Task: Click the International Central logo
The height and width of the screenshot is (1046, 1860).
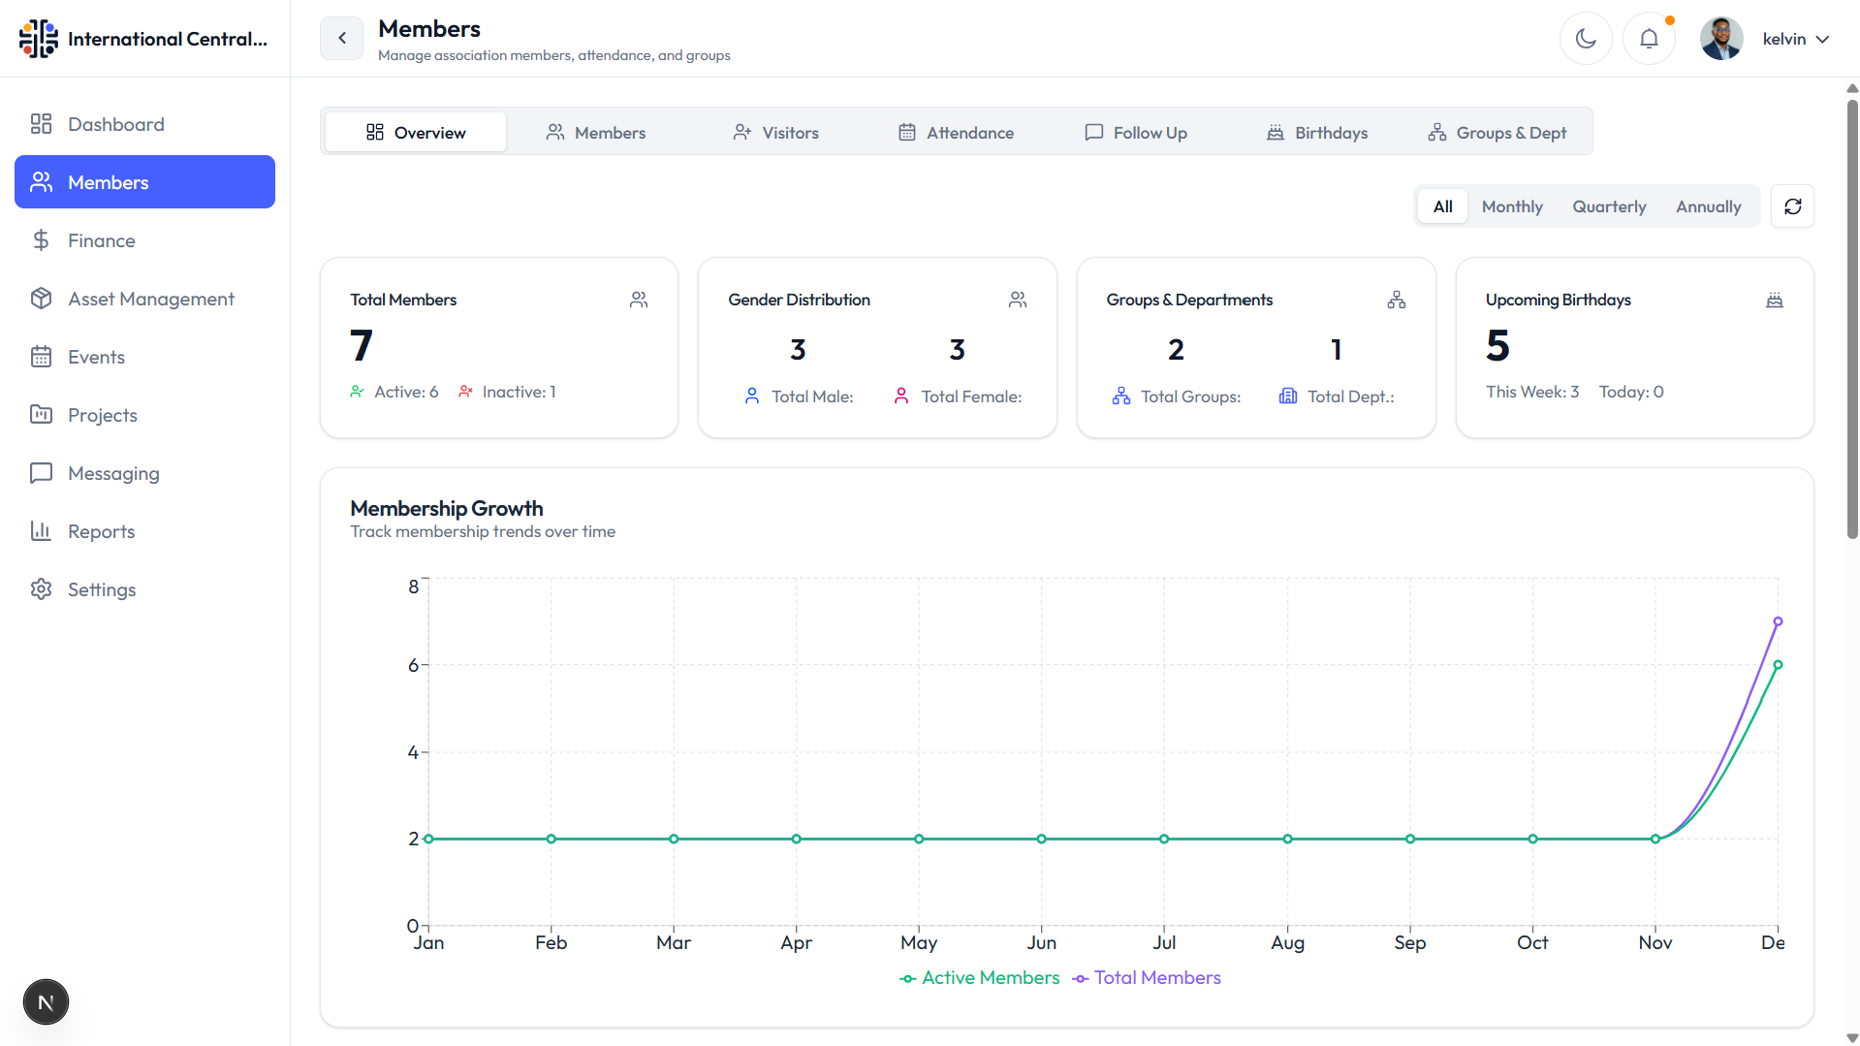Action: coord(39,39)
